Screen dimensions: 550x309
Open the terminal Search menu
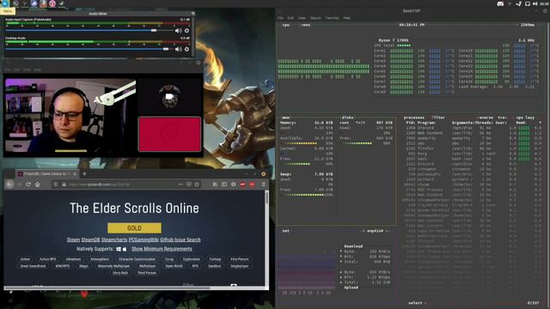click(x=315, y=18)
